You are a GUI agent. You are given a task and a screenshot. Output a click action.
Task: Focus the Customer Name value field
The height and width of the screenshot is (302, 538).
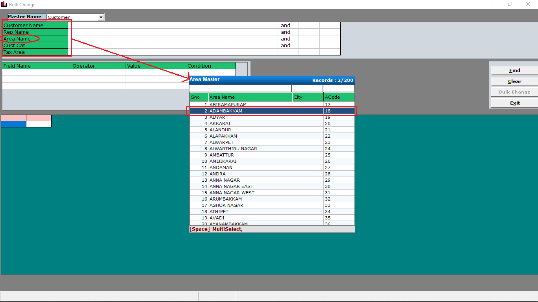(x=173, y=26)
